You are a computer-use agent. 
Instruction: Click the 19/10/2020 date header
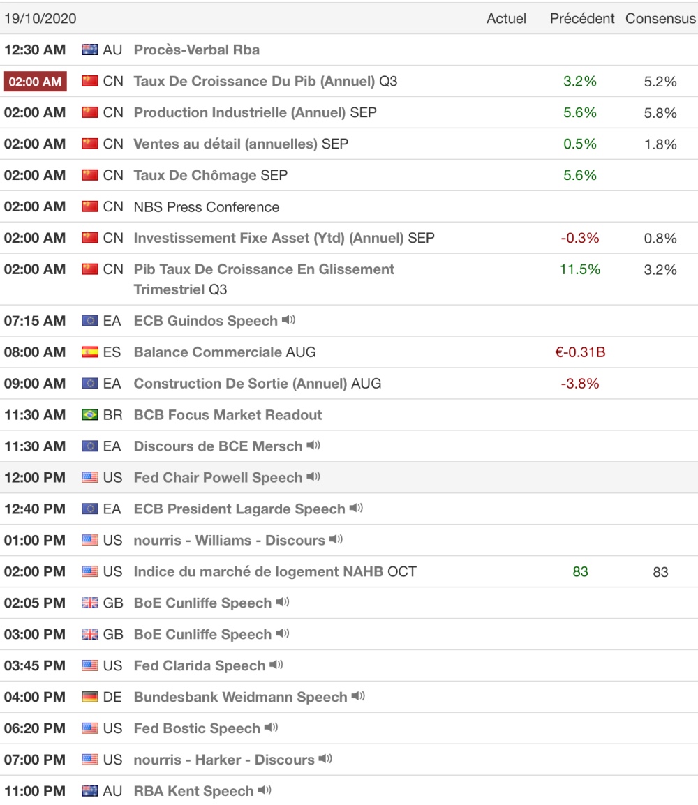(x=40, y=18)
